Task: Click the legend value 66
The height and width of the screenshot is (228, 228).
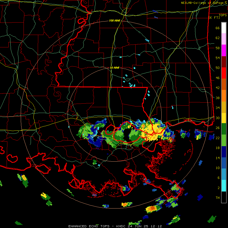Action: (218, 28)
